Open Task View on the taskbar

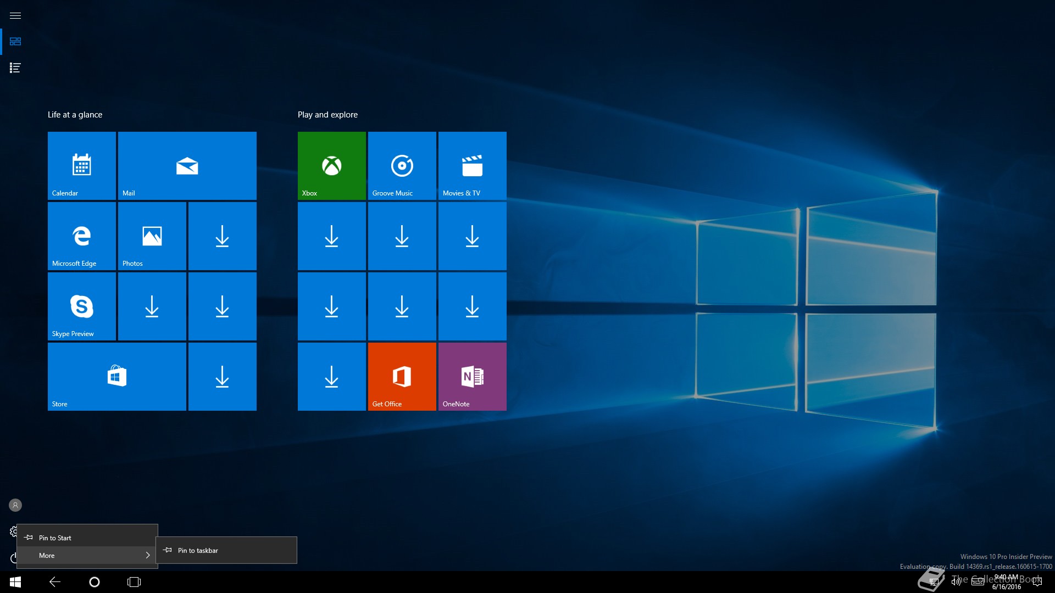click(134, 582)
